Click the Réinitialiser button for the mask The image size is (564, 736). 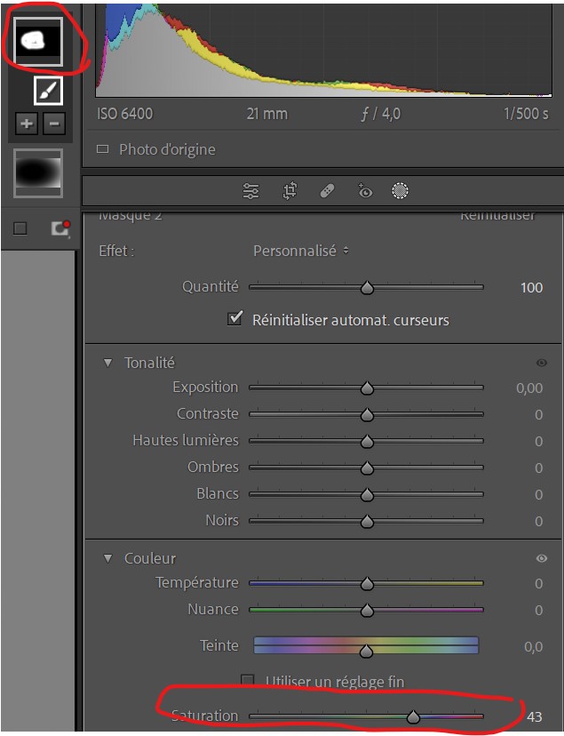click(497, 216)
